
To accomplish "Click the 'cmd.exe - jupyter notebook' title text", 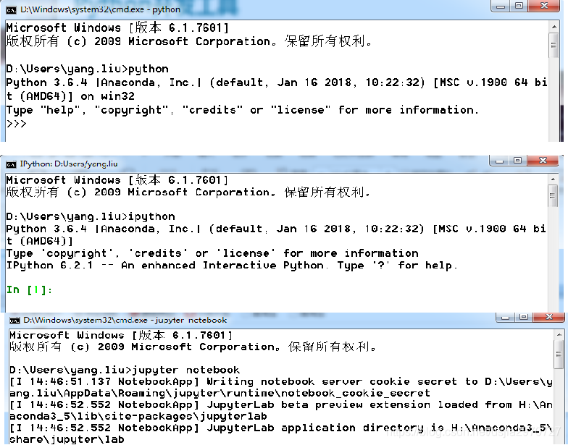I will (125, 320).
